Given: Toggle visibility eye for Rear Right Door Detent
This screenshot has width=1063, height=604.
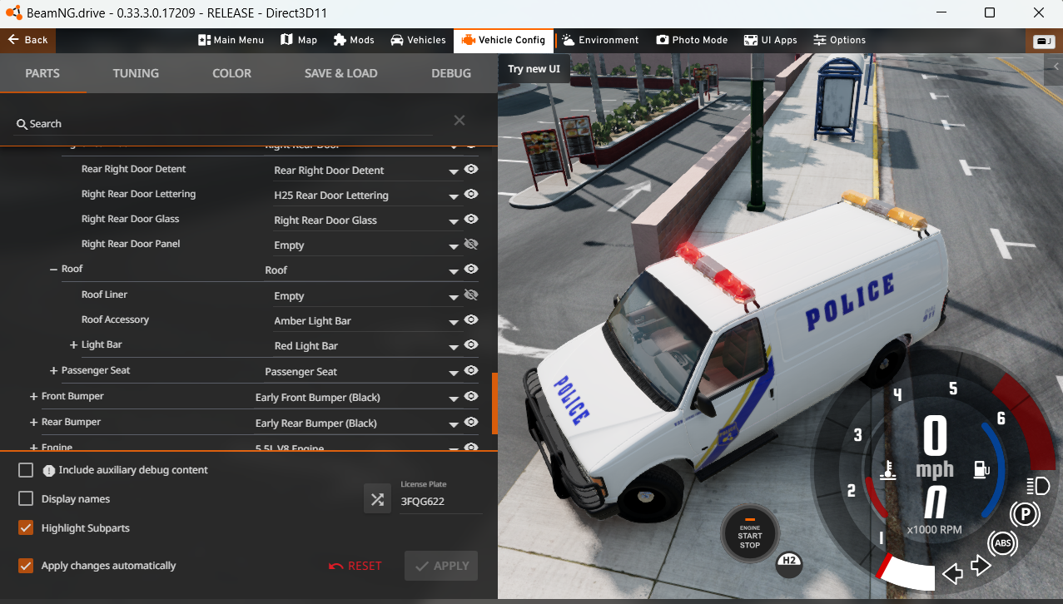Looking at the screenshot, I should [471, 169].
